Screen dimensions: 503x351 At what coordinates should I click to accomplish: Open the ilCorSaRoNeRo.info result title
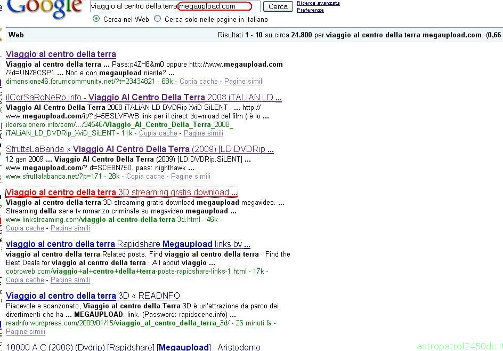[144, 97]
